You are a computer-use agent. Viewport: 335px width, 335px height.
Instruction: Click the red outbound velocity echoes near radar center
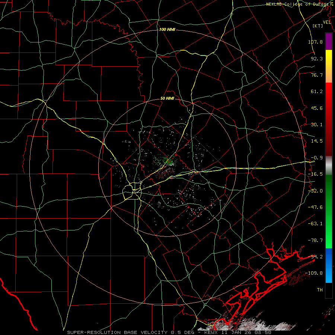(x=166, y=172)
